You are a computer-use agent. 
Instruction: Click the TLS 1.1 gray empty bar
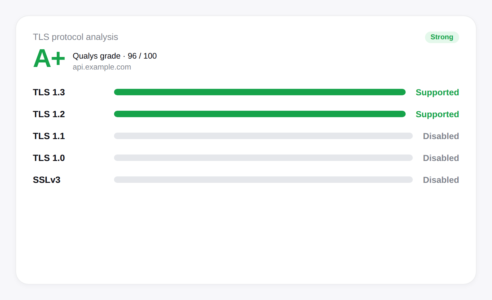263,136
